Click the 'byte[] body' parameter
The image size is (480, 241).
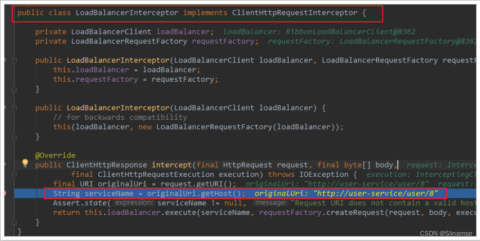(369, 165)
